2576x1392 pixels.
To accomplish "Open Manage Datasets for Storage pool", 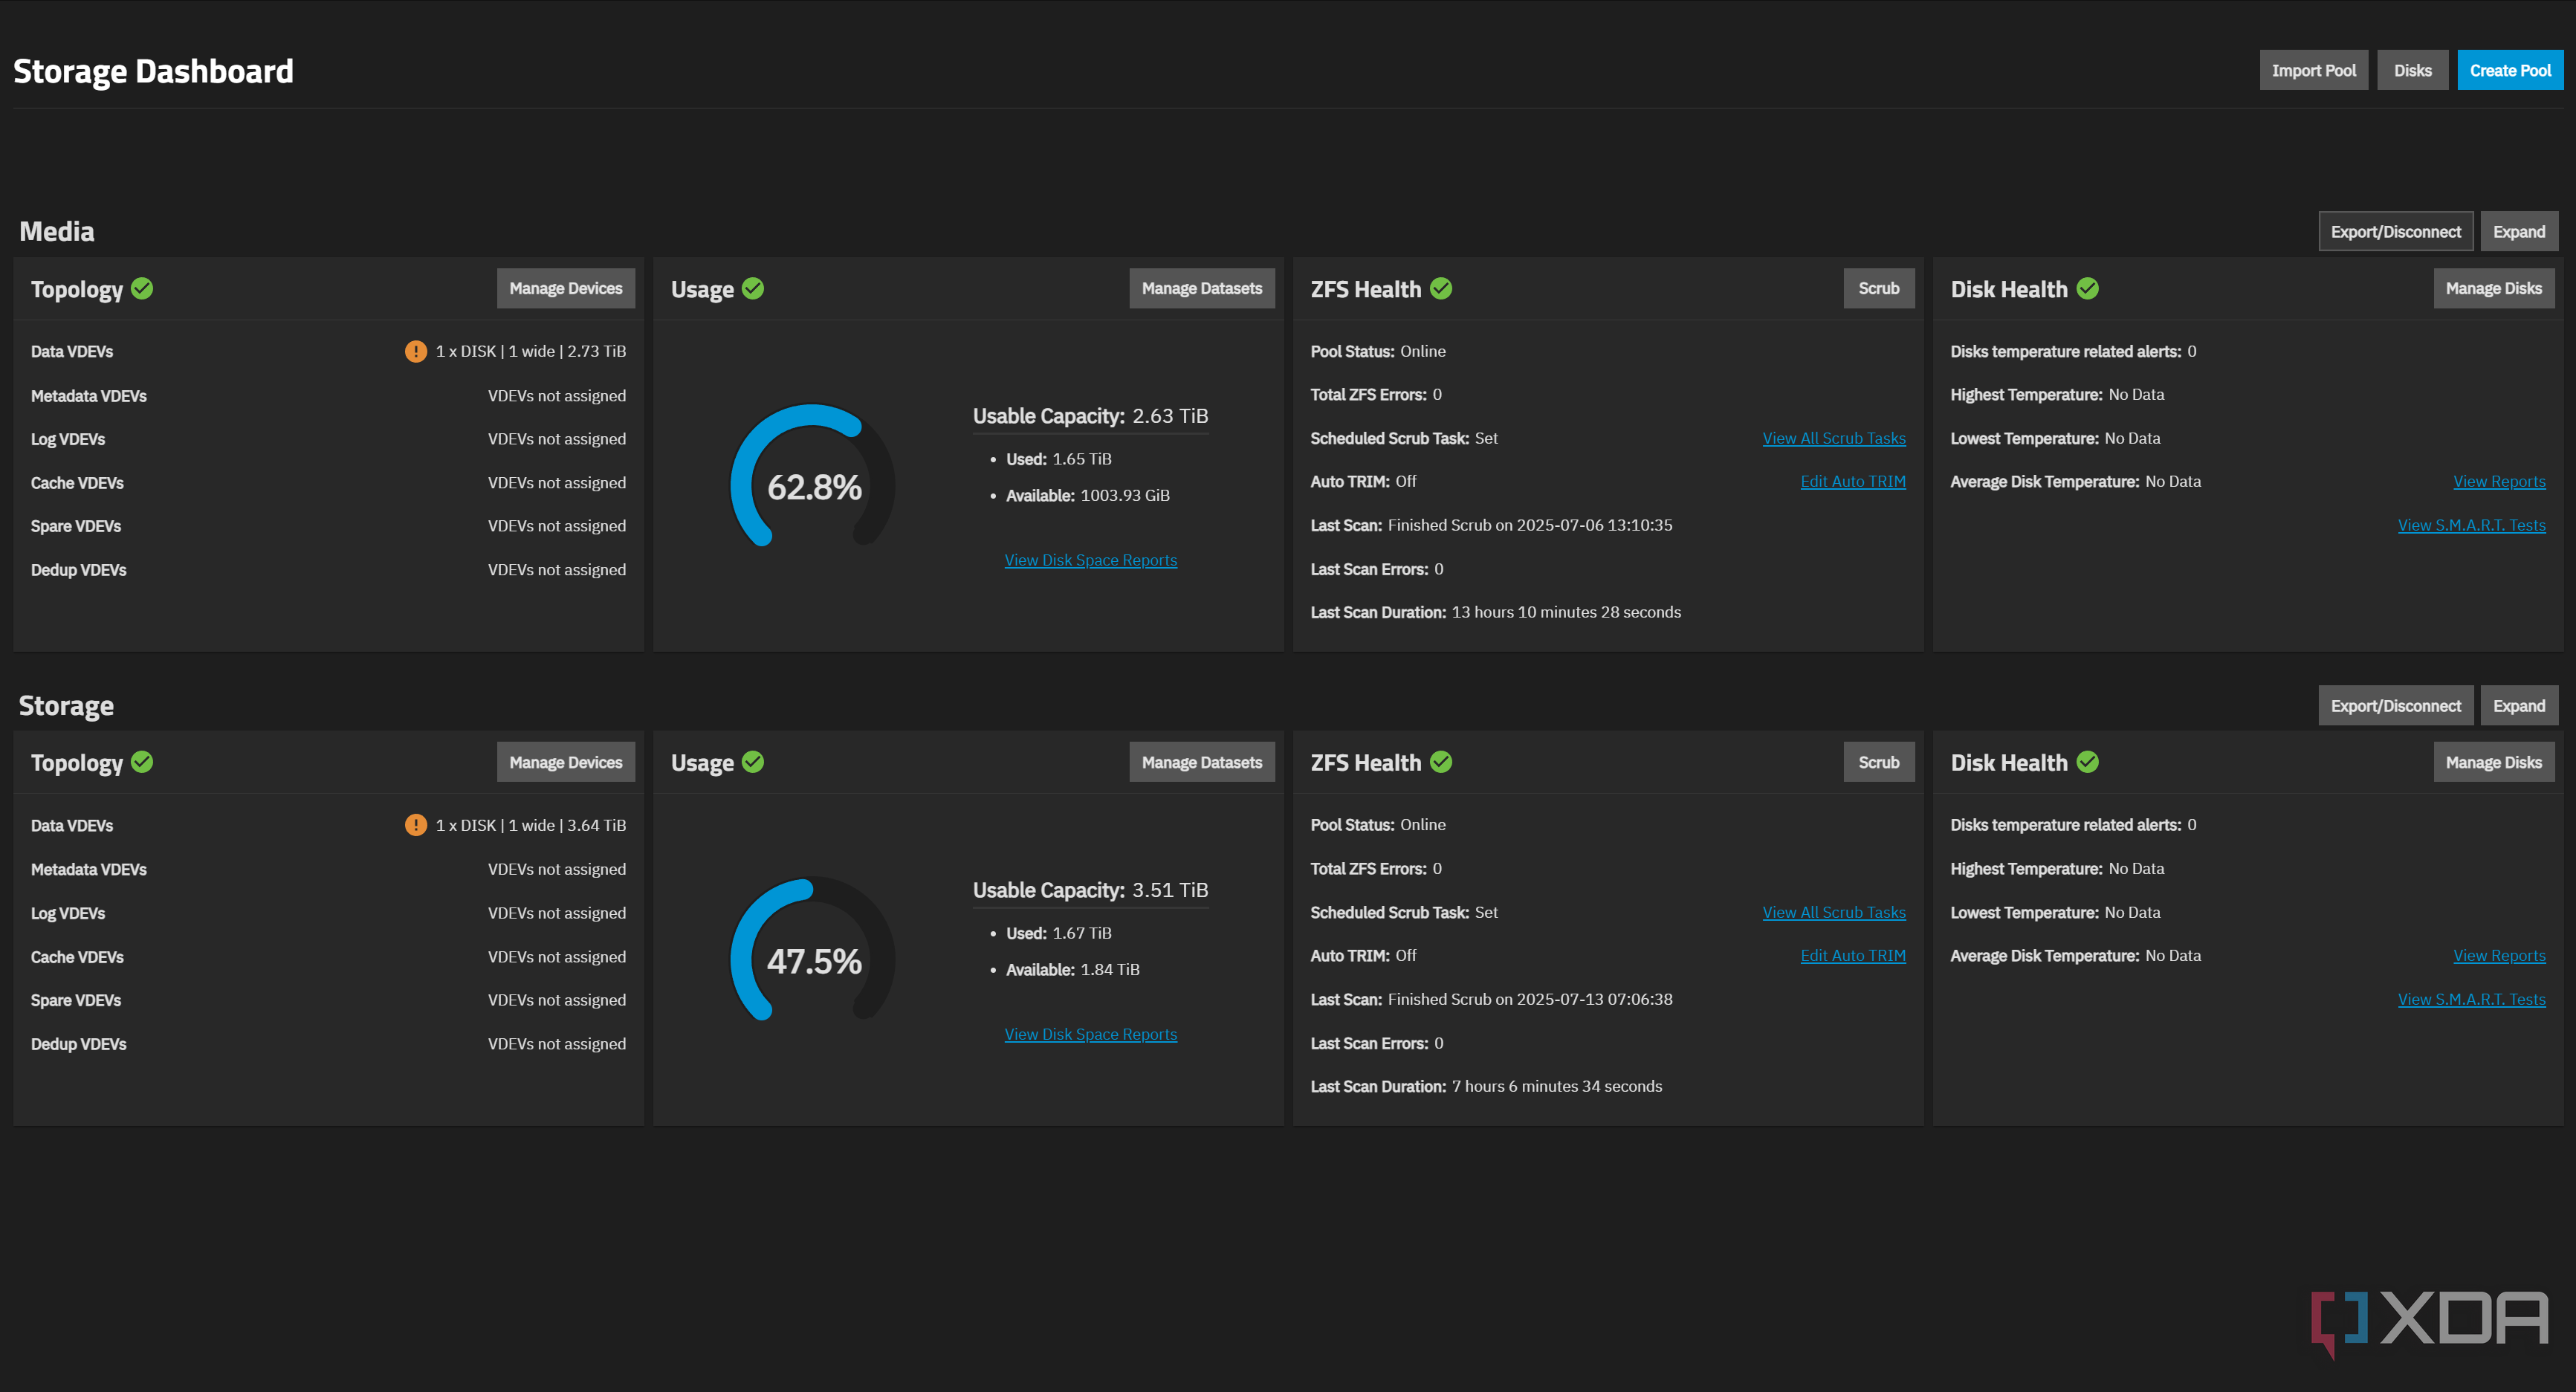I will pos(1202,762).
